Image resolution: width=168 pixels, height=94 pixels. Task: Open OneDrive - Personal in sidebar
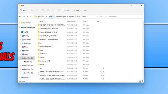pos(28,27)
